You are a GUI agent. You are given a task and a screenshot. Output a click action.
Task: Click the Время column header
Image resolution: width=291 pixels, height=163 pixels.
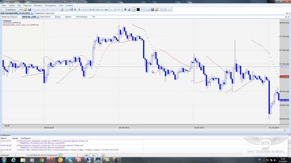click(x=4, y=138)
